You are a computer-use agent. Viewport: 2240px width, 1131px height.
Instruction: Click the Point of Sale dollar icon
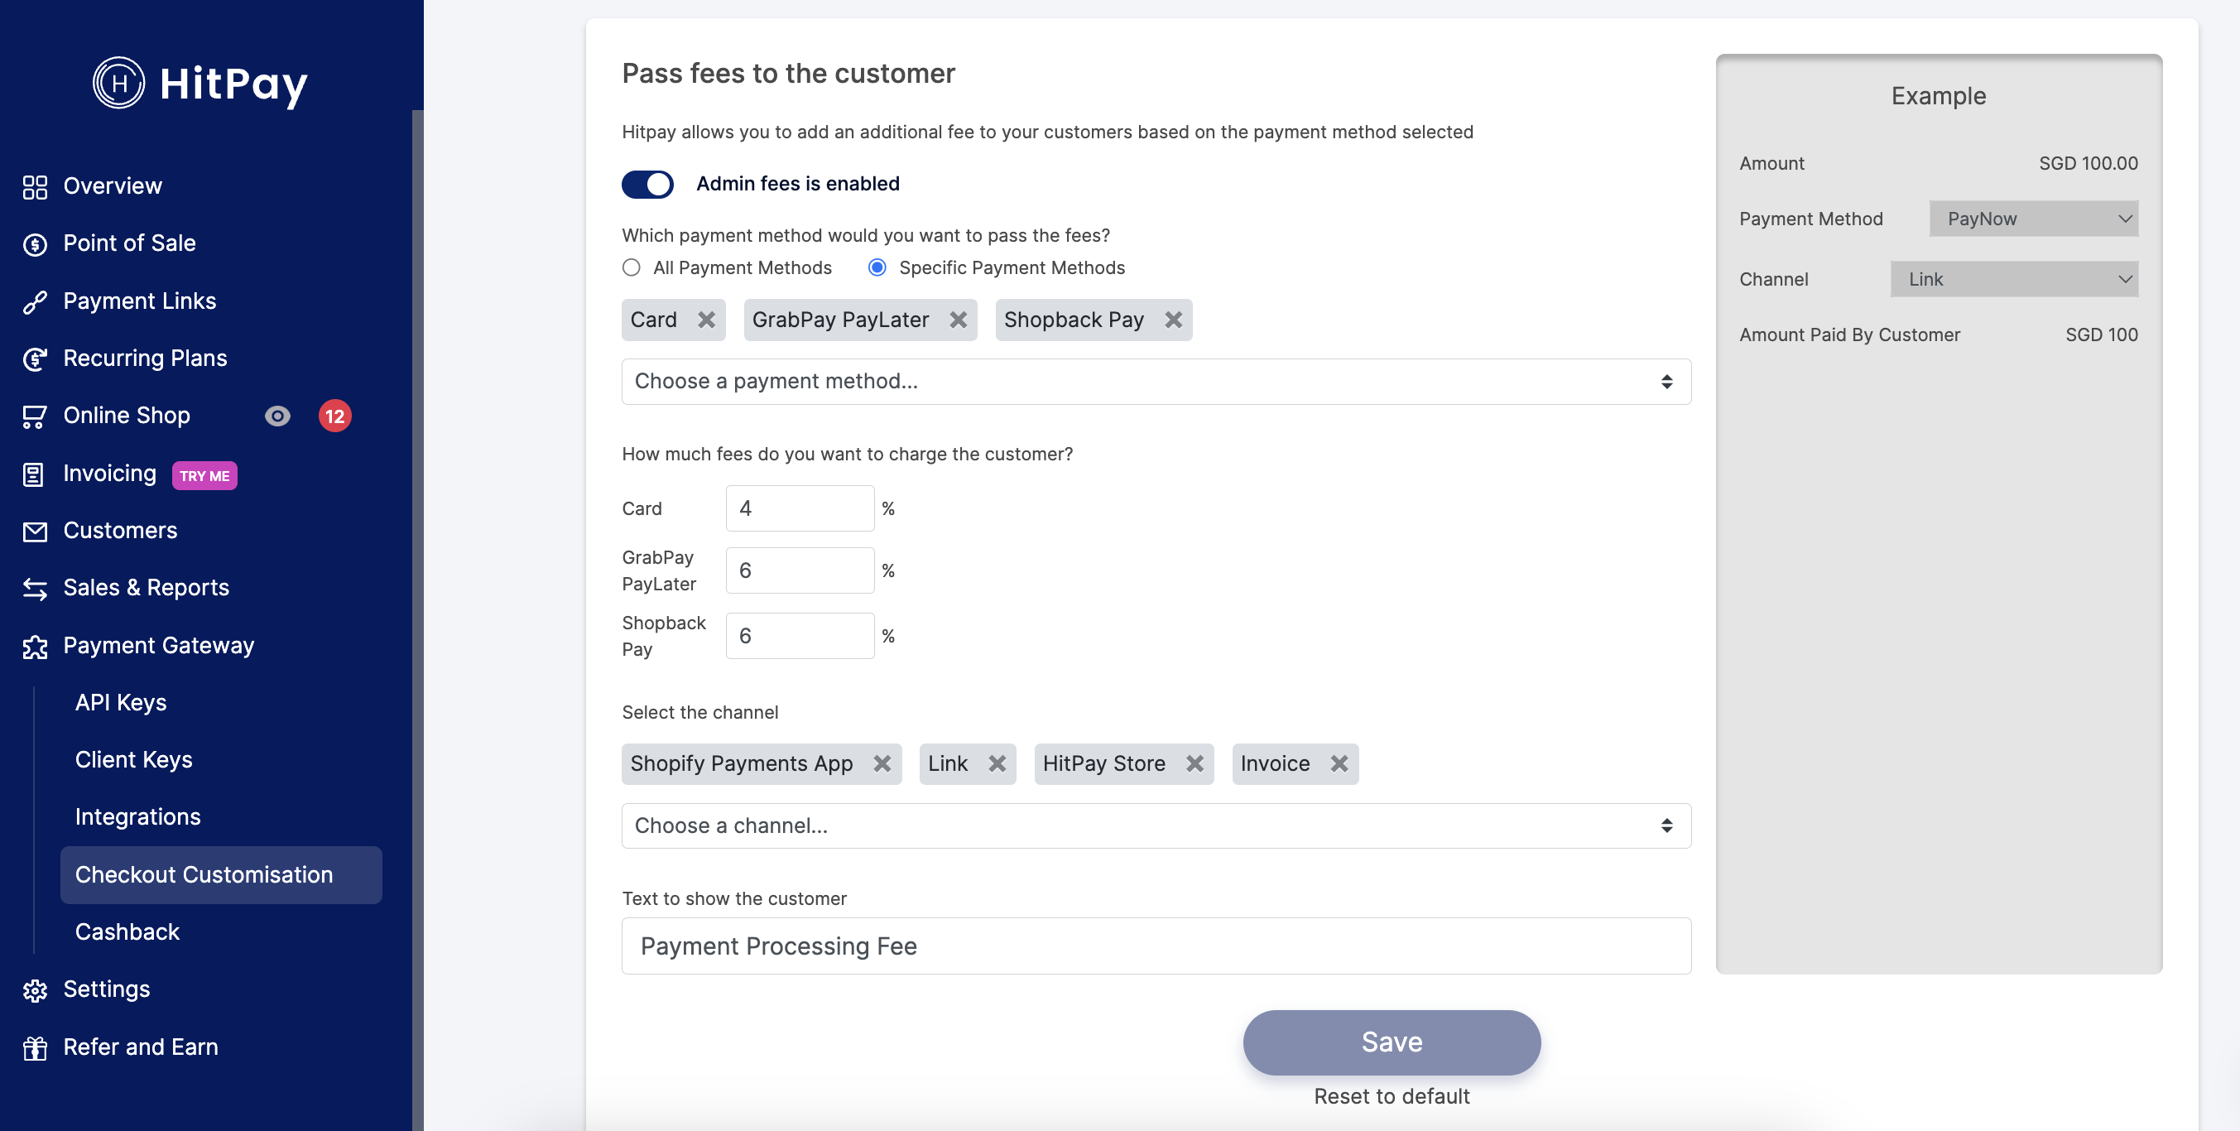tap(35, 244)
